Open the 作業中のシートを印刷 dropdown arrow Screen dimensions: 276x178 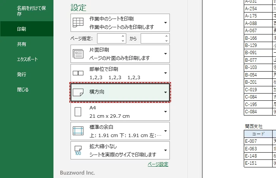pyautogui.click(x=165, y=23)
